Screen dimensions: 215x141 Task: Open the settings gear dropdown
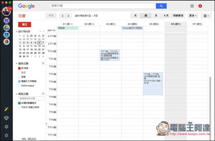[206, 16]
